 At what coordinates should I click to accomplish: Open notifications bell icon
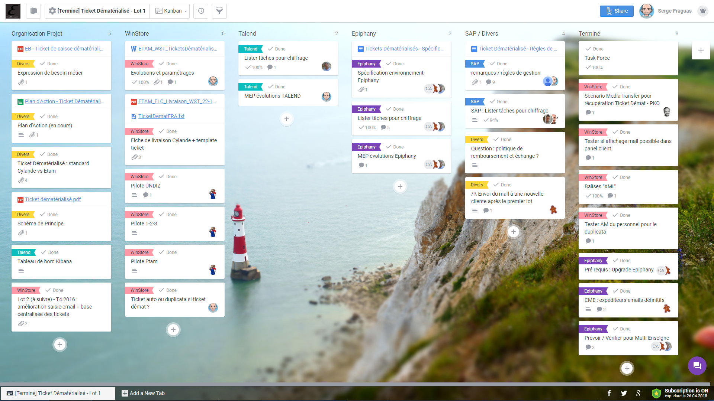702,11
